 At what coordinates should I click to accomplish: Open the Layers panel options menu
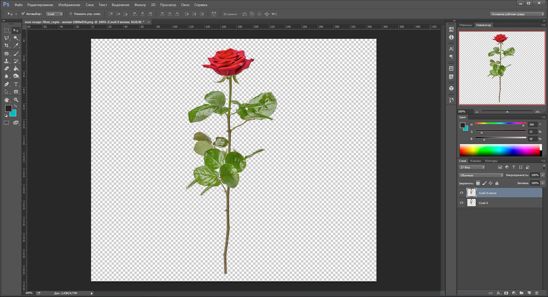pyautogui.click(x=543, y=161)
